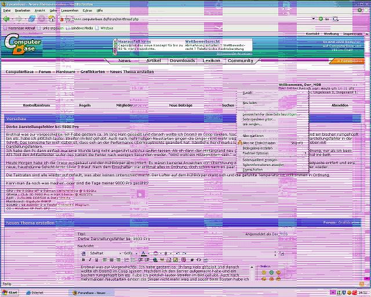Expand FlashGot Optionen submenu
The height and width of the screenshot is (297, 371).
point(273,153)
